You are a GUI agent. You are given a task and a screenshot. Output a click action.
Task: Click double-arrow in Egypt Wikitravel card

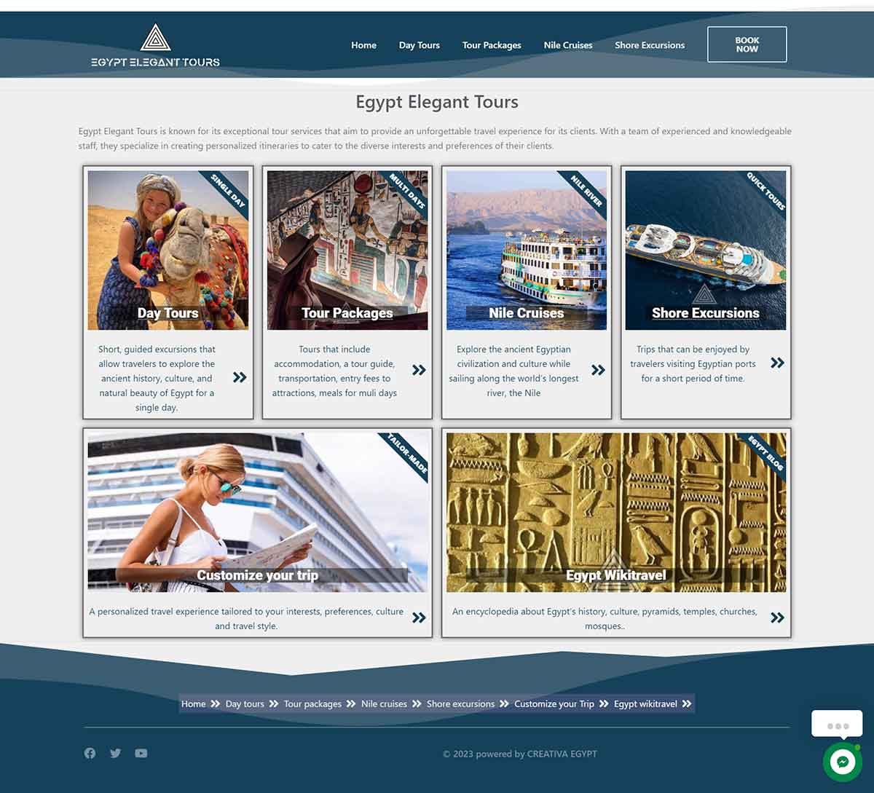(x=777, y=618)
